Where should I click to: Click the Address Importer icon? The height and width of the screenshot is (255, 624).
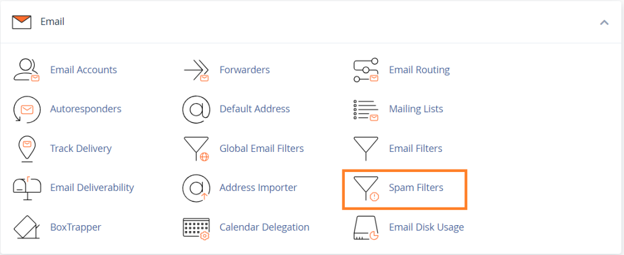(196, 188)
